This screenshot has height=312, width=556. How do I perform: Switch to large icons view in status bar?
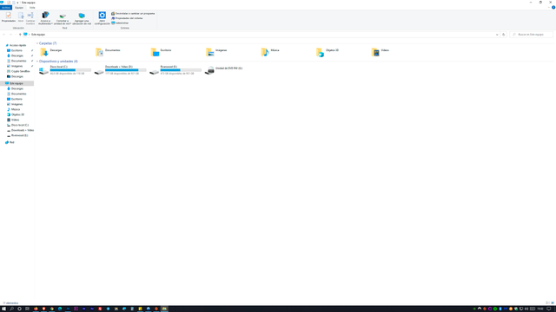click(553, 302)
